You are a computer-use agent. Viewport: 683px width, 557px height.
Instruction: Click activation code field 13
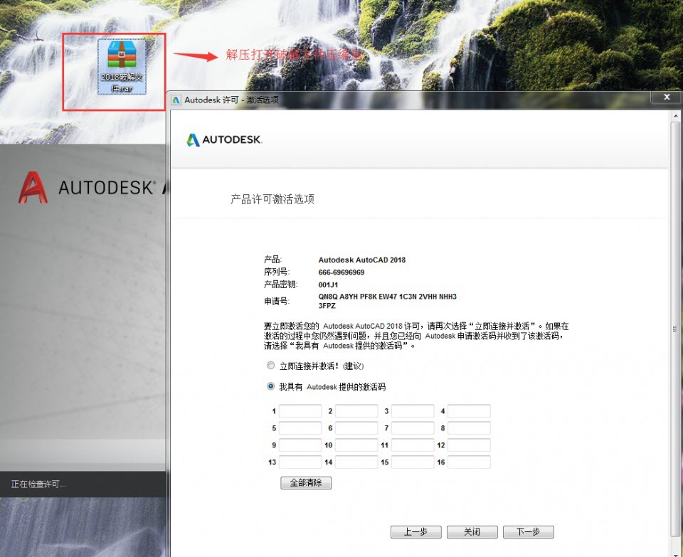(x=300, y=462)
